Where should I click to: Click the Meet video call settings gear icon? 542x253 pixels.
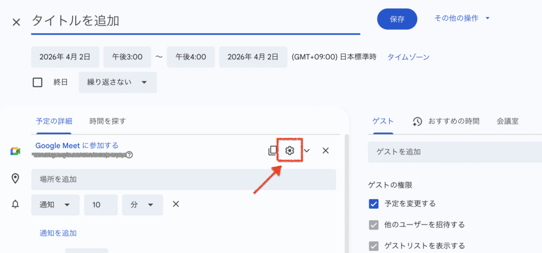[289, 151]
